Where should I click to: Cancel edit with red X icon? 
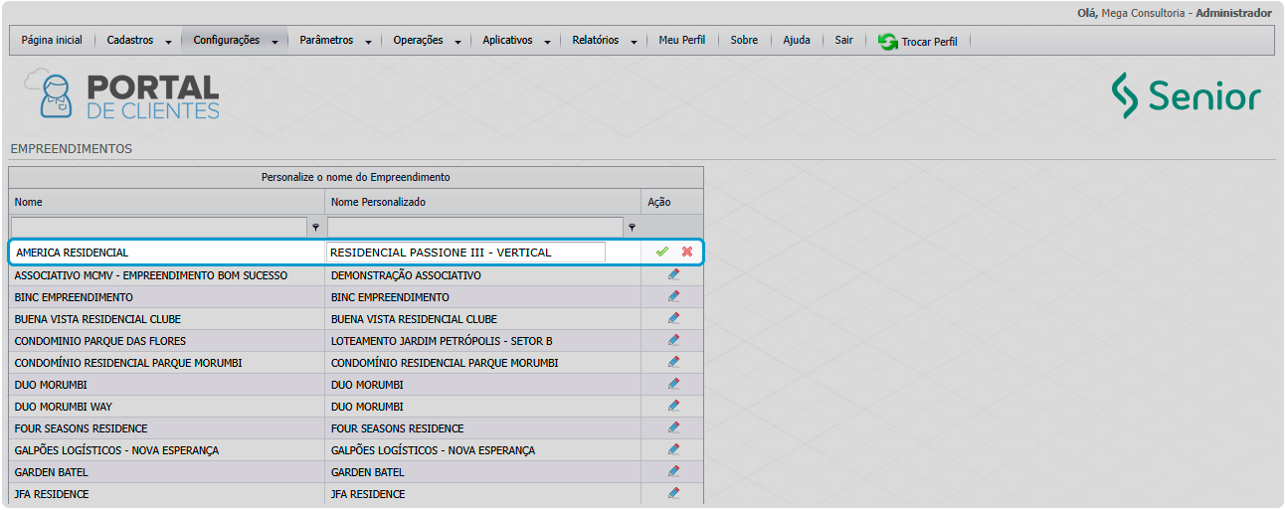coord(686,252)
